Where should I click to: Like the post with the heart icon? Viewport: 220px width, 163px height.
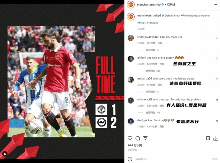click(x=130, y=138)
